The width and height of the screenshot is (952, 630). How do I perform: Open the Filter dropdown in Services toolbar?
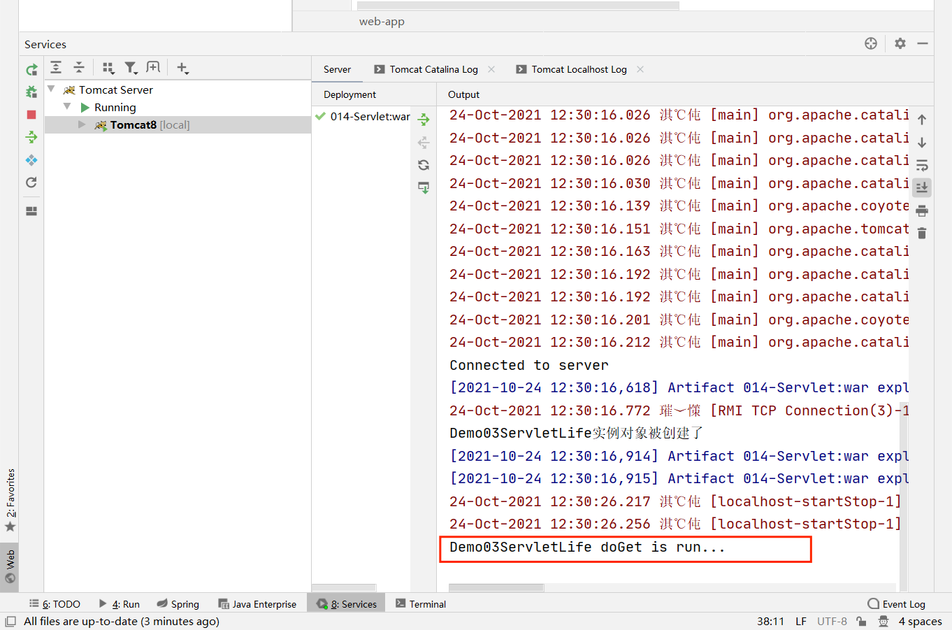coord(131,68)
